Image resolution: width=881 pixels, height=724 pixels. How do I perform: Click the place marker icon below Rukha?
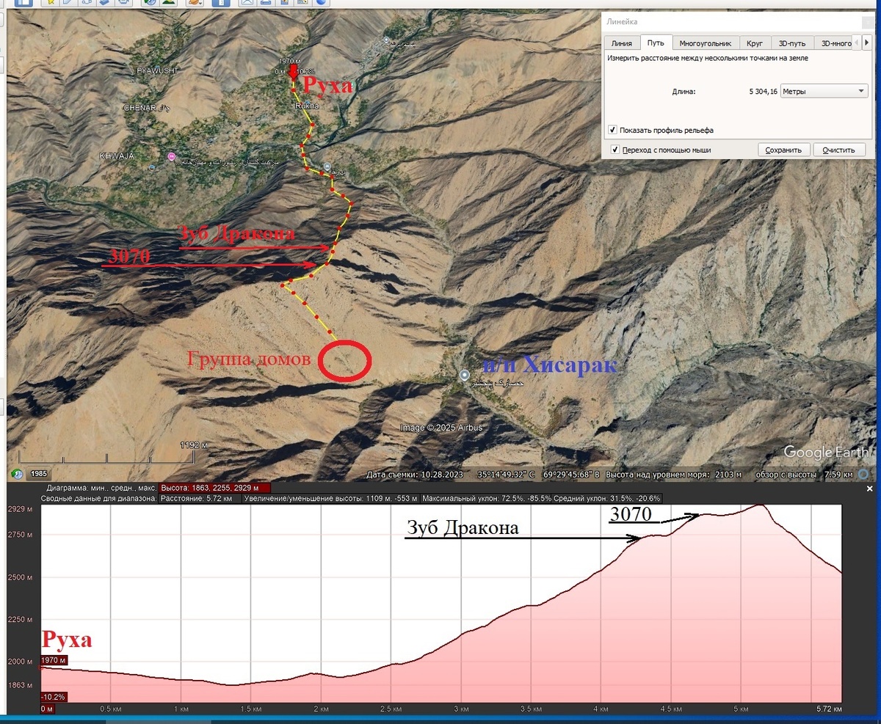[327, 167]
